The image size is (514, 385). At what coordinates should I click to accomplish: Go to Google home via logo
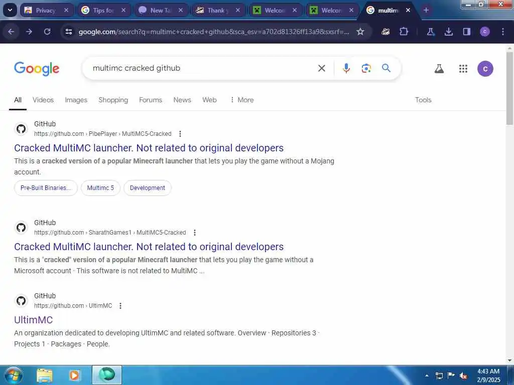(x=37, y=68)
